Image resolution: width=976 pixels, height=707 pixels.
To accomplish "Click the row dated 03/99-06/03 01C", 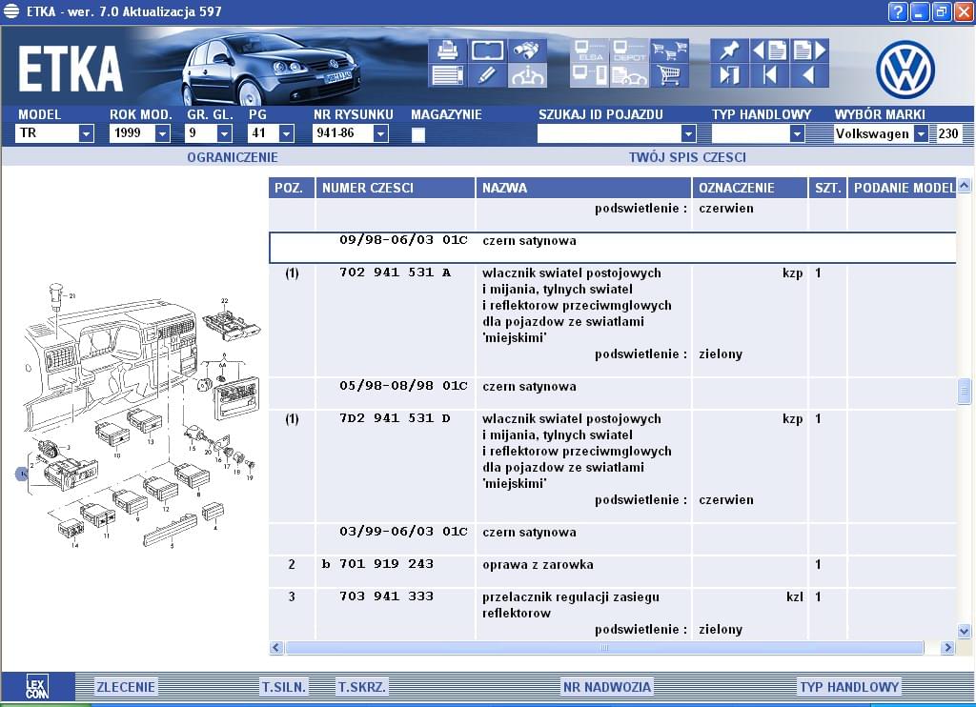I will [x=613, y=539].
